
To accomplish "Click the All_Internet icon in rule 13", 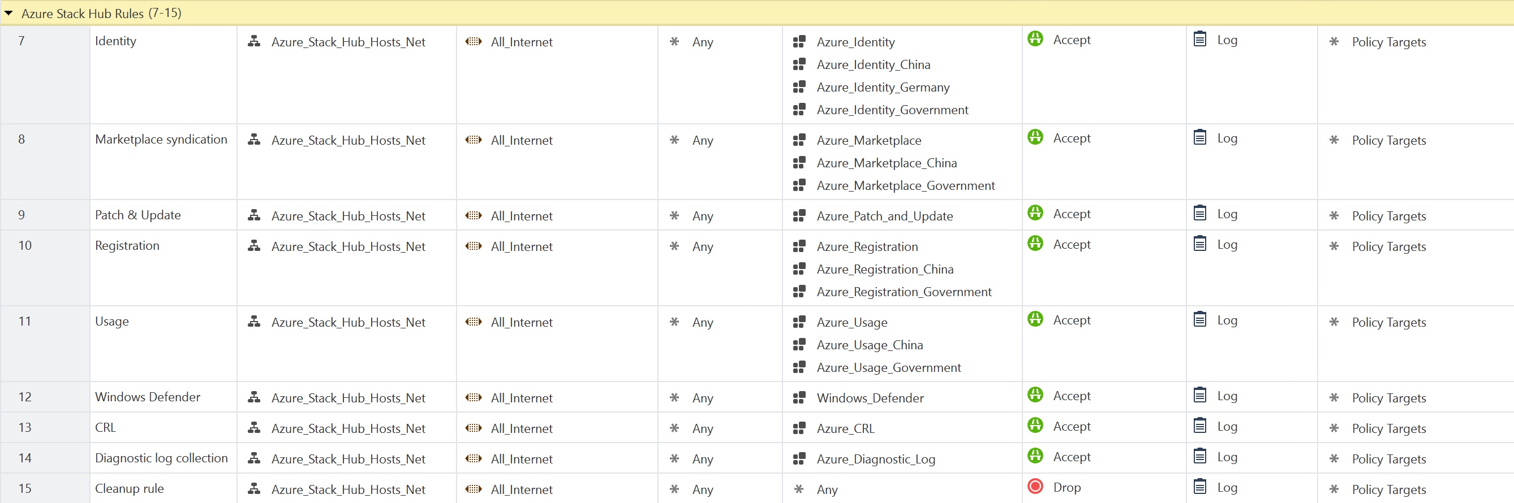I will (474, 428).
